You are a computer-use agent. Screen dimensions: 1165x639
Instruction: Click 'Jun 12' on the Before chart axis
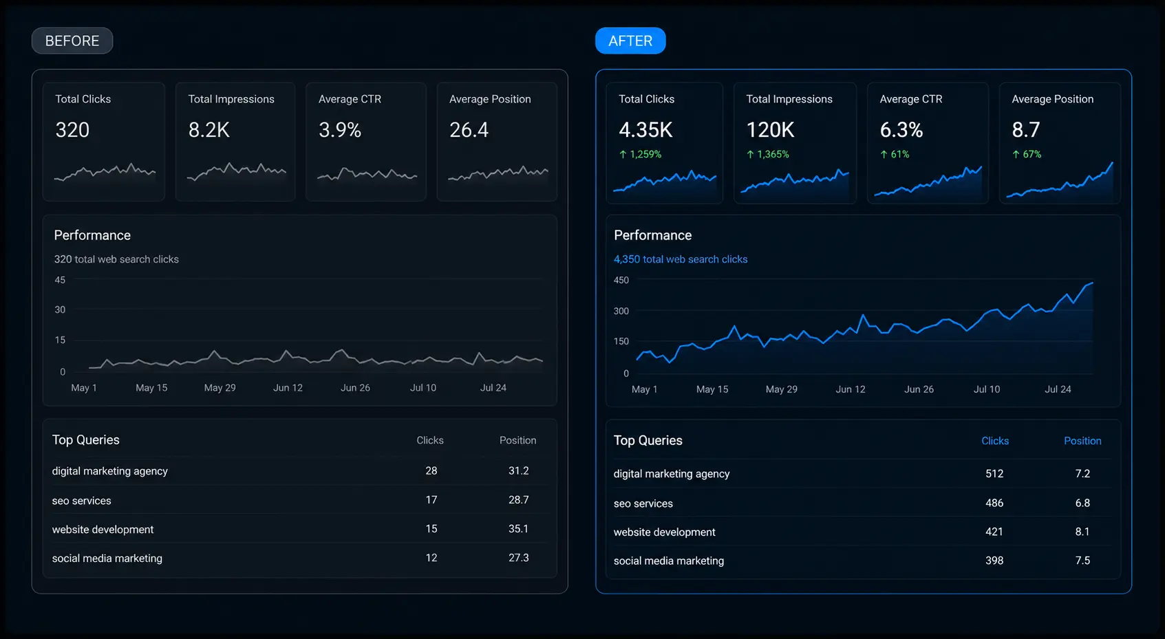point(288,388)
